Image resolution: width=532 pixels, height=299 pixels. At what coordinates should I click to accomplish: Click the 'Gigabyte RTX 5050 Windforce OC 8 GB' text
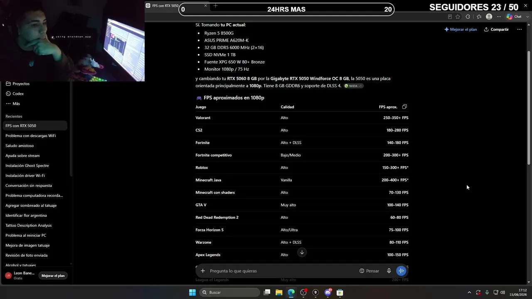click(310, 78)
